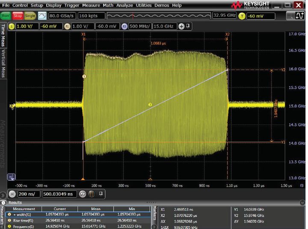Viewport: 308px width, 229px height.
Task: Click the memory bar acquisition overview
Action: 158,16
